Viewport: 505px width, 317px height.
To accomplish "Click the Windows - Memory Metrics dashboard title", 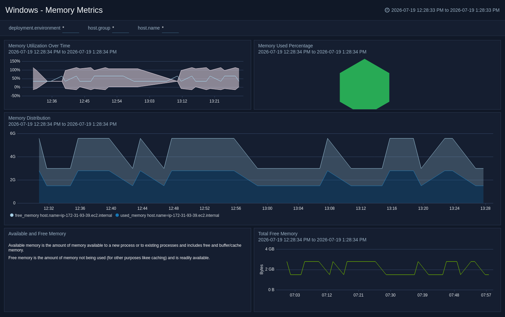I will [x=54, y=10].
